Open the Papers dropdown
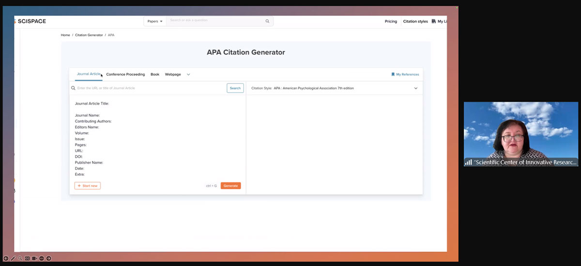Image resolution: width=581 pixels, height=266 pixels. tap(155, 21)
